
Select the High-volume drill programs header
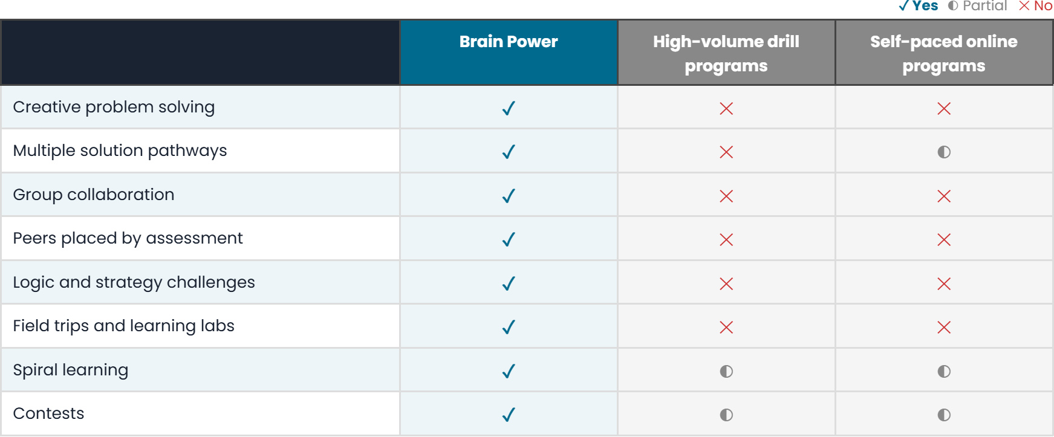(x=726, y=53)
